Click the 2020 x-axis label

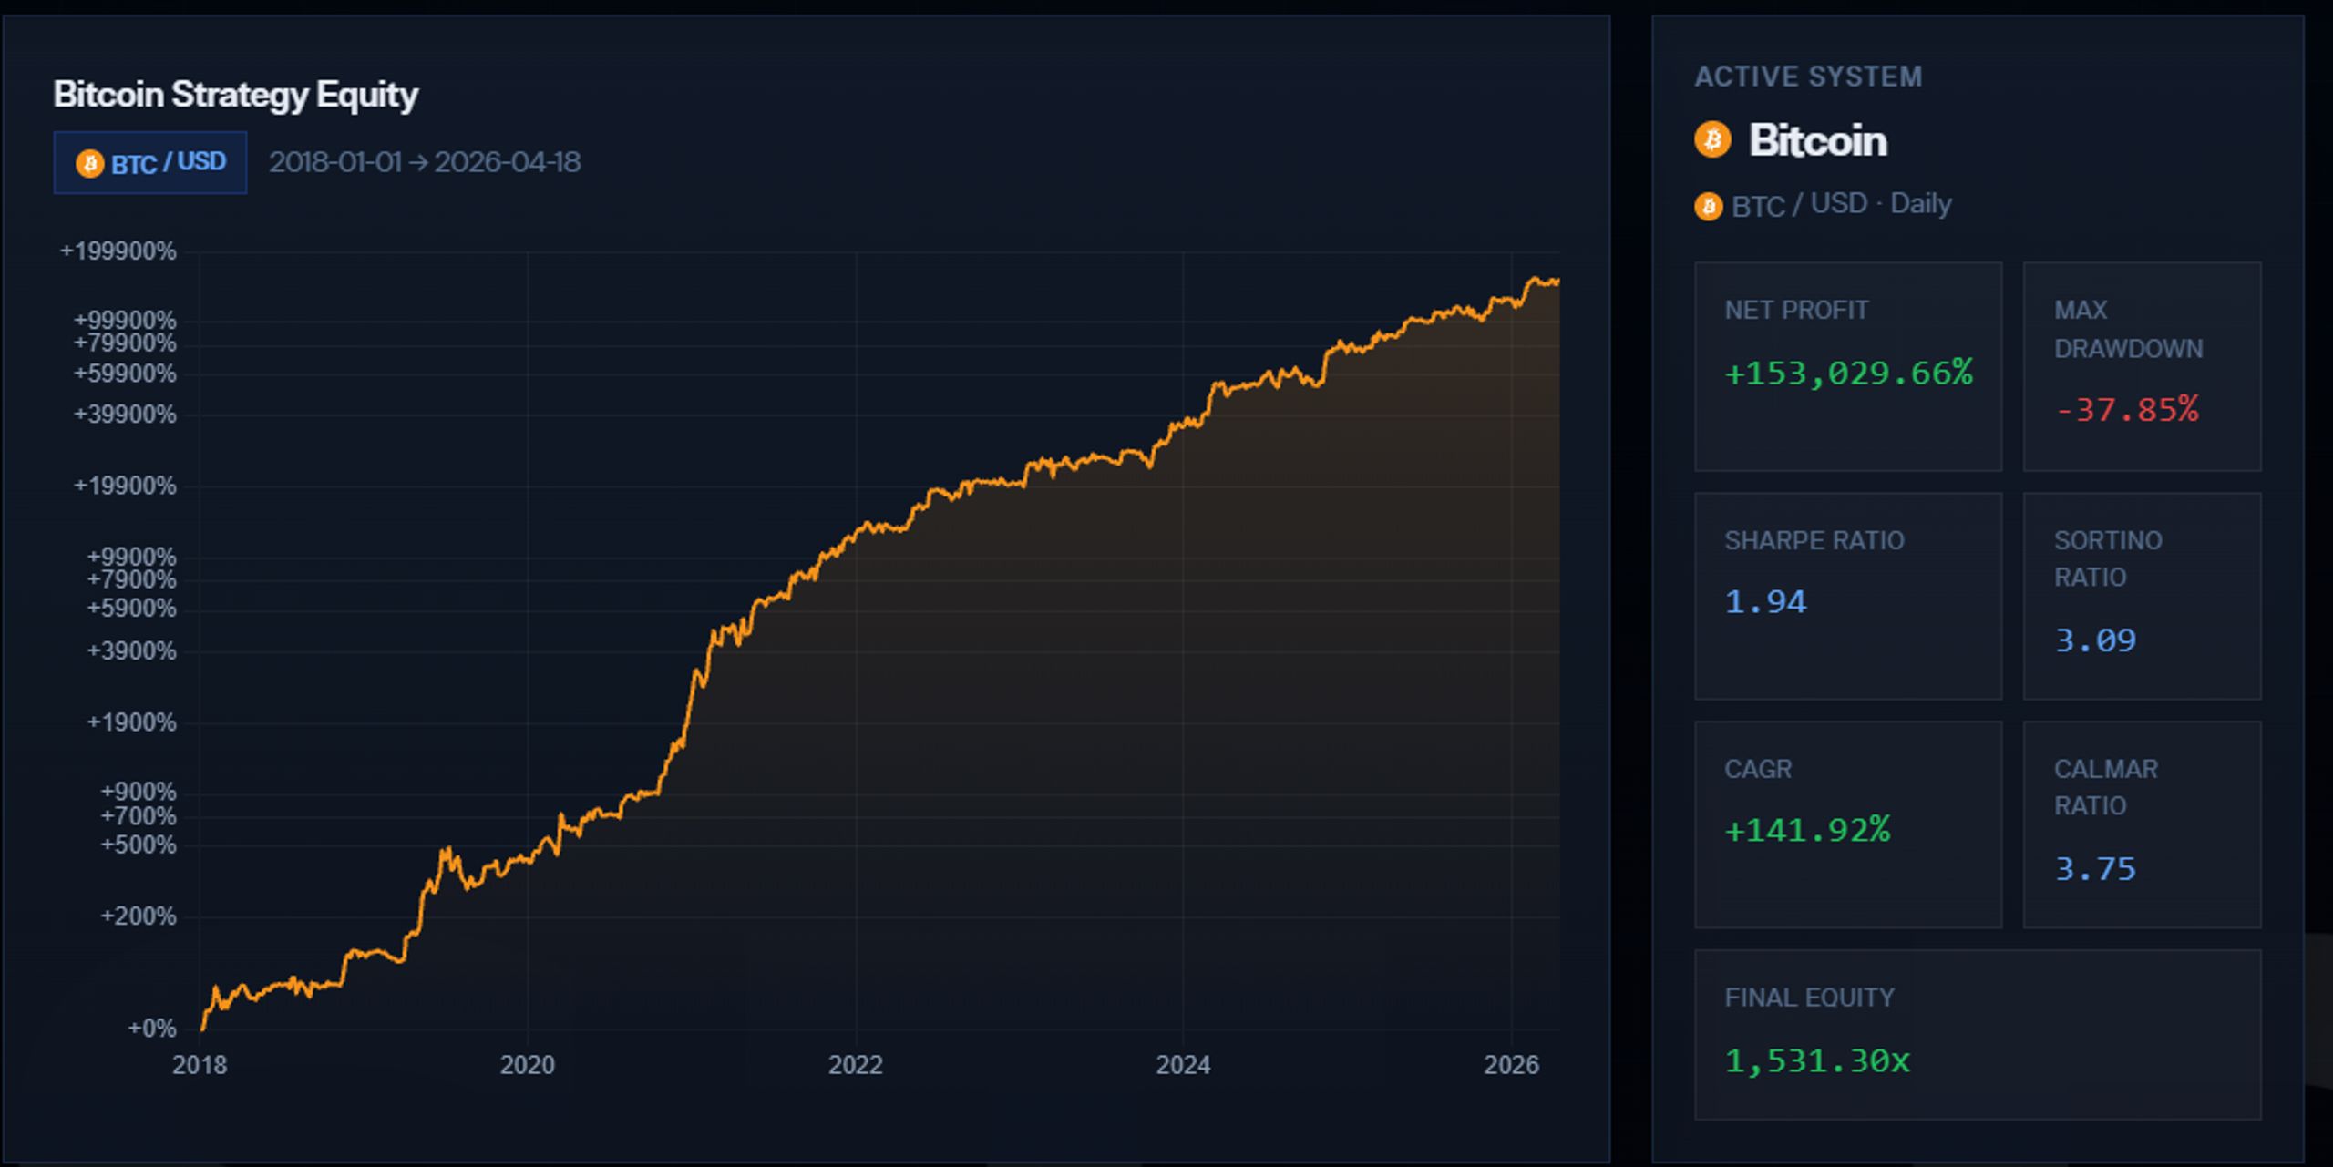tap(528, 1065)
